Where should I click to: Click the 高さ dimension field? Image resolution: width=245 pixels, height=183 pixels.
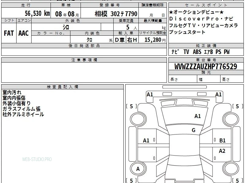click(x=232, y=79)
